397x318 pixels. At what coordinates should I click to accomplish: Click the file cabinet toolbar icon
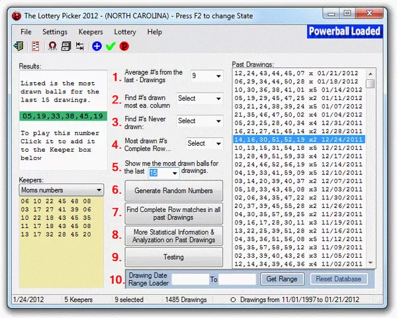[66, 46]
